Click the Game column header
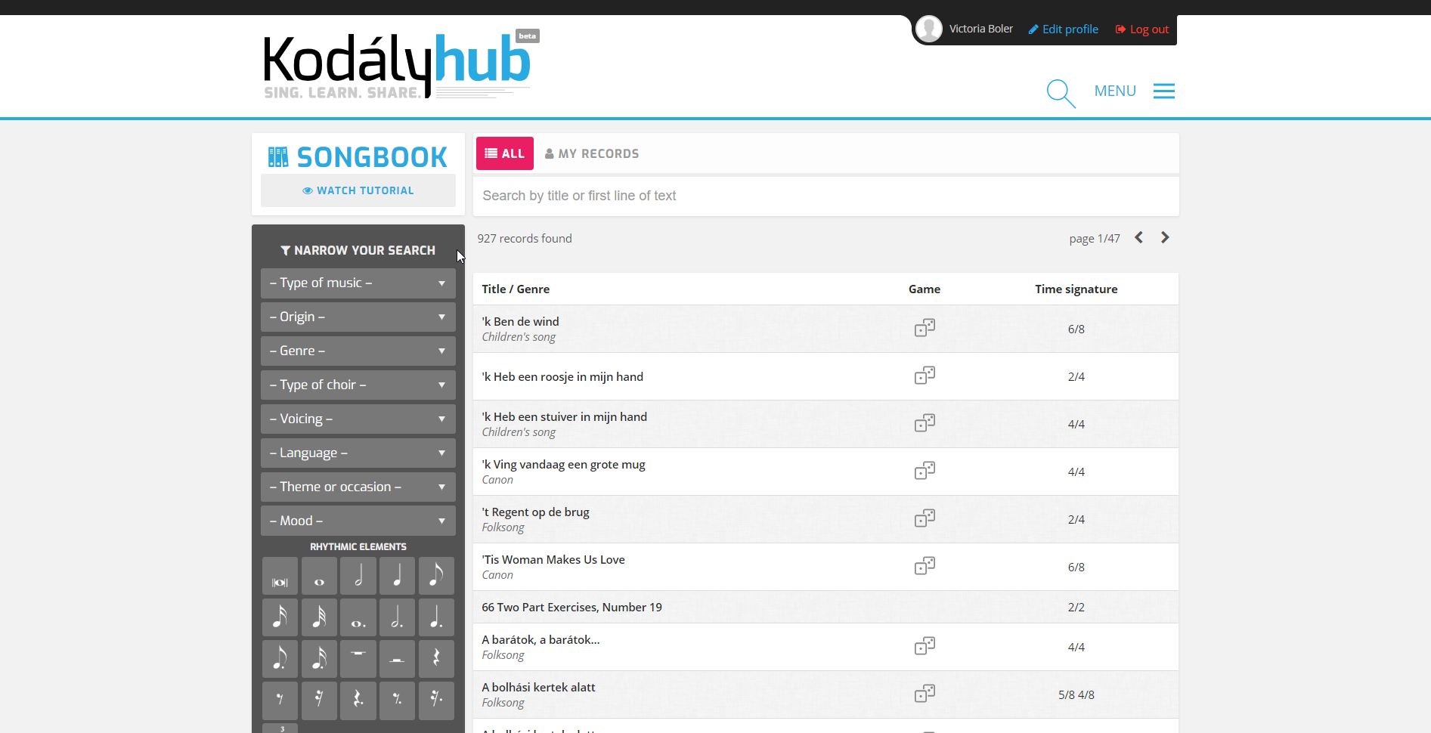The height and width of the screenshot is (733, 1431). point(925,289)
